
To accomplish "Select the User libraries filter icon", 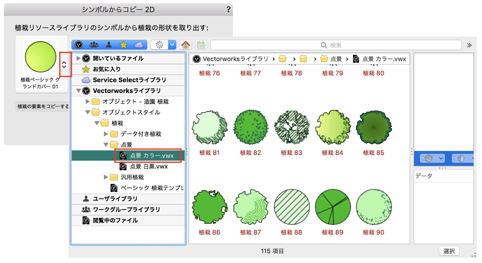I will click(x=109, y=45).
